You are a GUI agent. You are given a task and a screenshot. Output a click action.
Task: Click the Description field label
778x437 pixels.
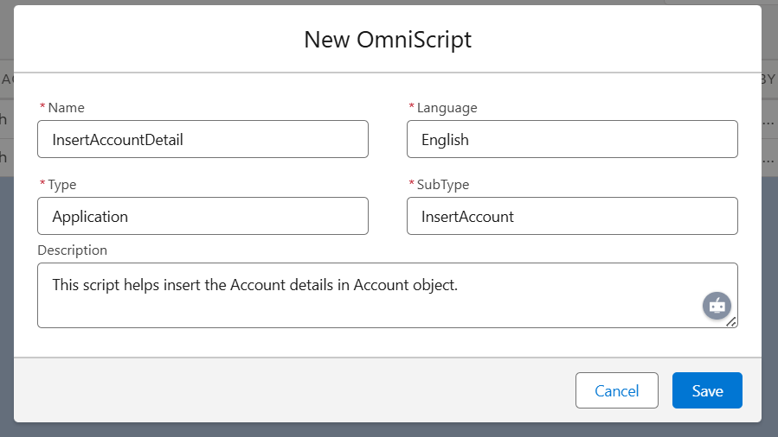[x=73, y=250]
